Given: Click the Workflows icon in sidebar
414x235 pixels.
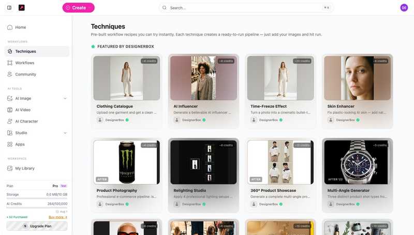Looking at the screenshot, I should click(x=10, y=62).
